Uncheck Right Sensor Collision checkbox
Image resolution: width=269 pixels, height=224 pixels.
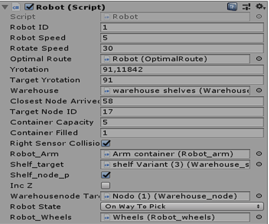pyautogui.click(x=106, y=143)
